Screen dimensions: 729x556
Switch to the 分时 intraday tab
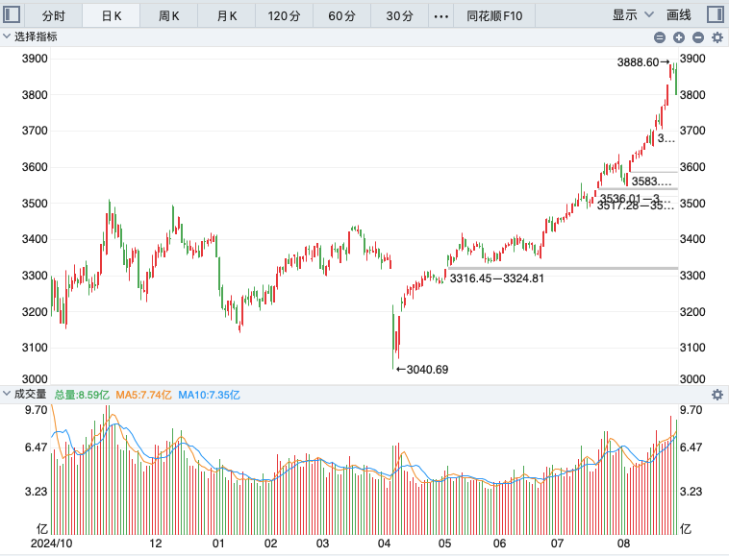coord(54,16)
